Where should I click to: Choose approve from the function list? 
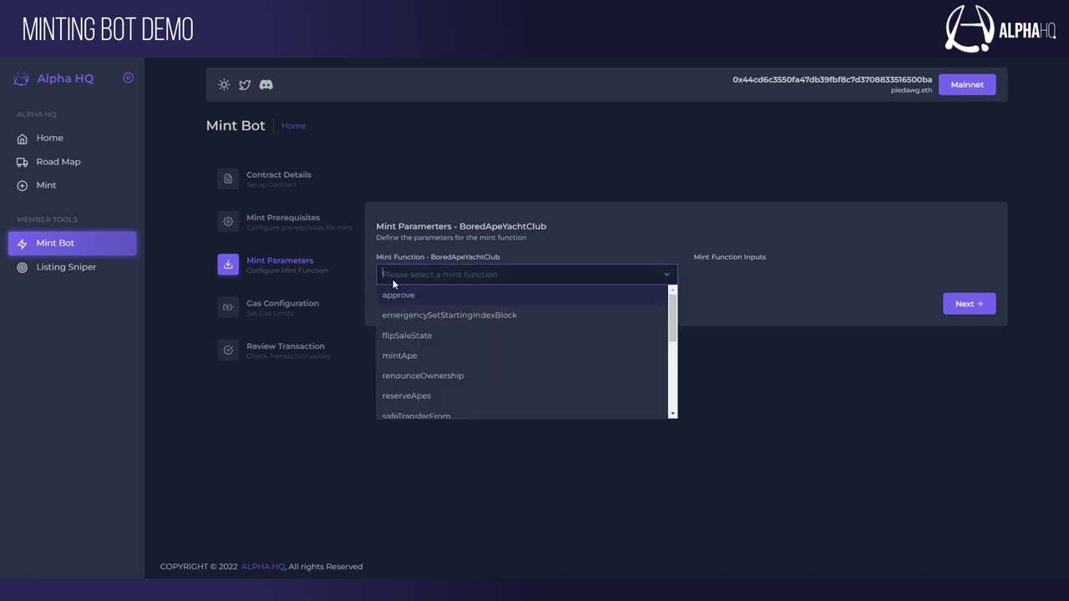click(522, 295)
